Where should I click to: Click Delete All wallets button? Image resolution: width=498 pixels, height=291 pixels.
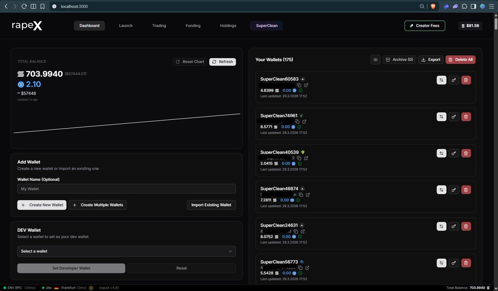461,60
